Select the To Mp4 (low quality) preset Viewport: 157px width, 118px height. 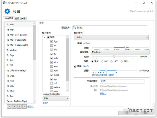(x=19, y=35)
